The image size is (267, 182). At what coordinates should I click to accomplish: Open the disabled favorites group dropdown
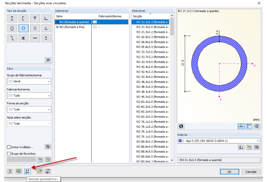(21, 160)
